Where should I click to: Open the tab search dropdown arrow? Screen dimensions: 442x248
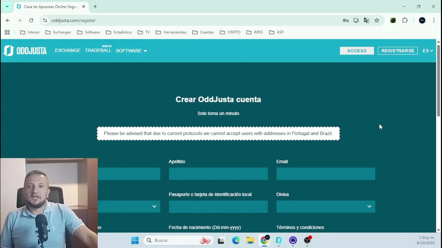(7, 7)
